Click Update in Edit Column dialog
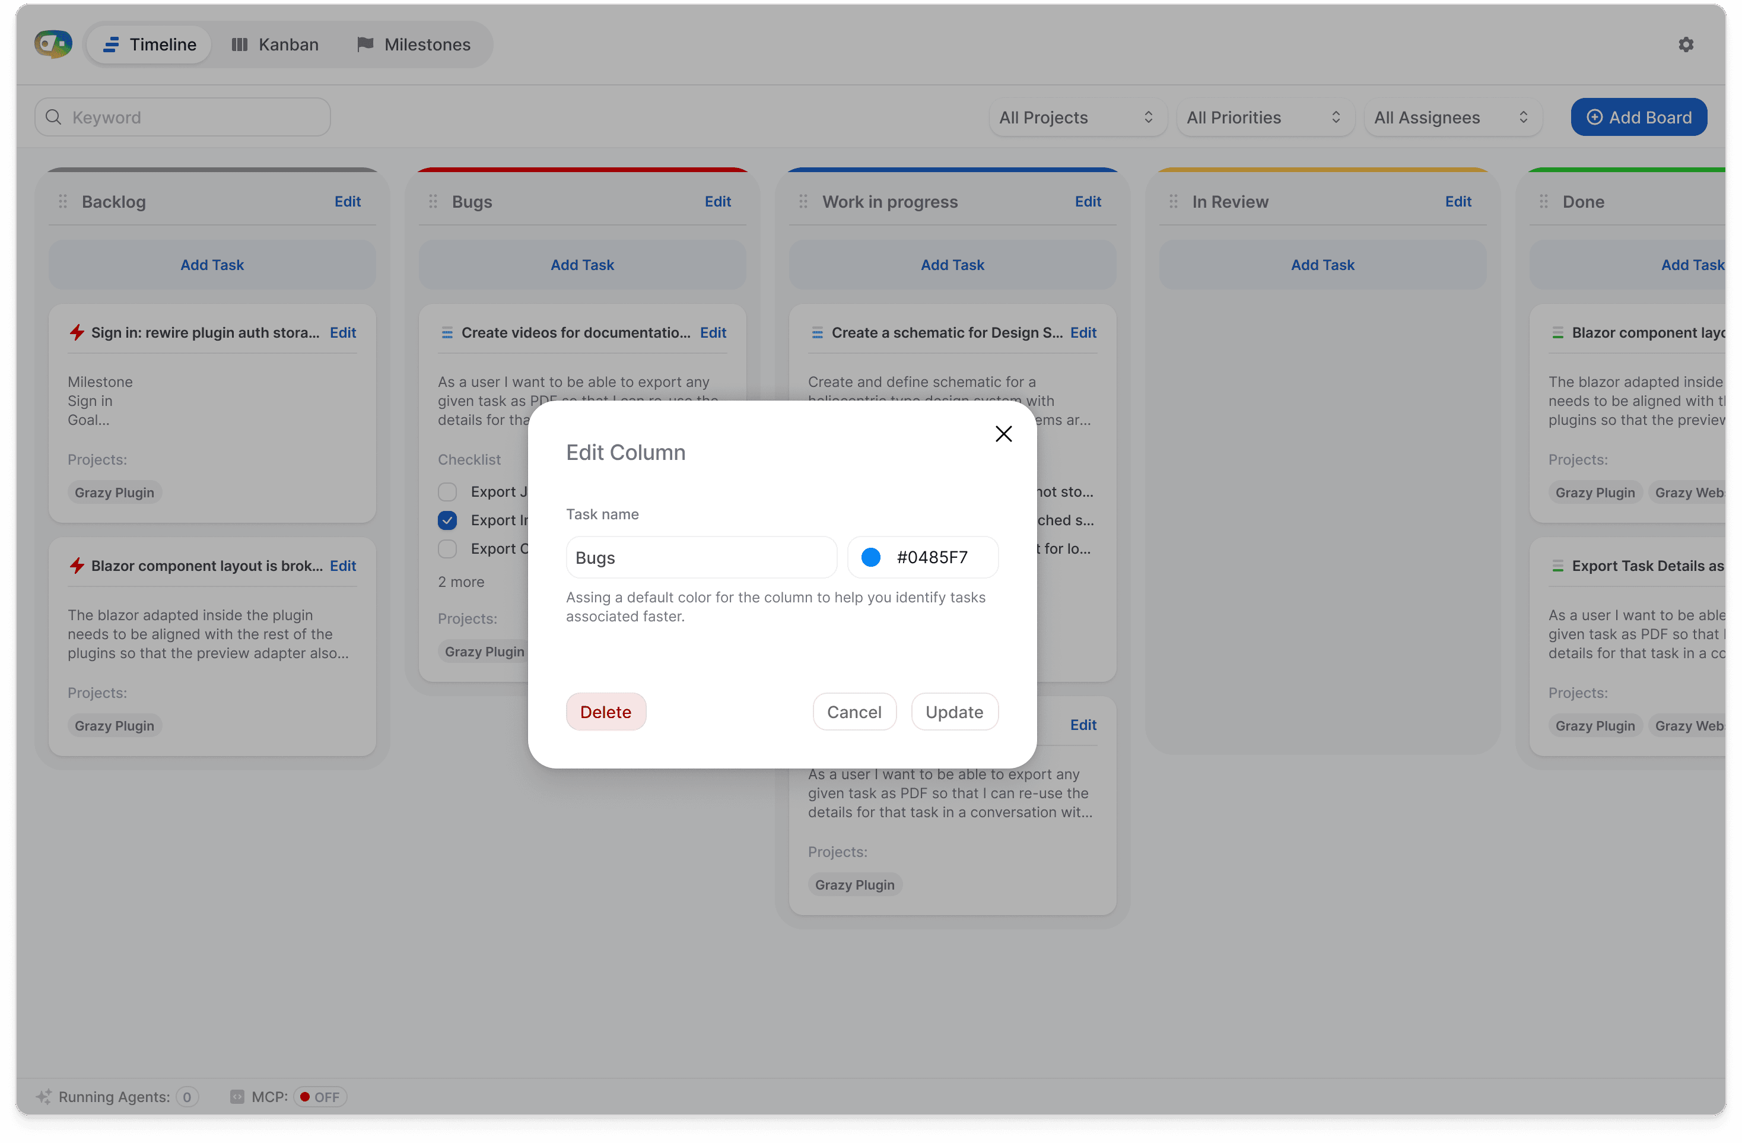This screenshot has height=1143, width=1742. pyautogui.click(x=955, y=712)
